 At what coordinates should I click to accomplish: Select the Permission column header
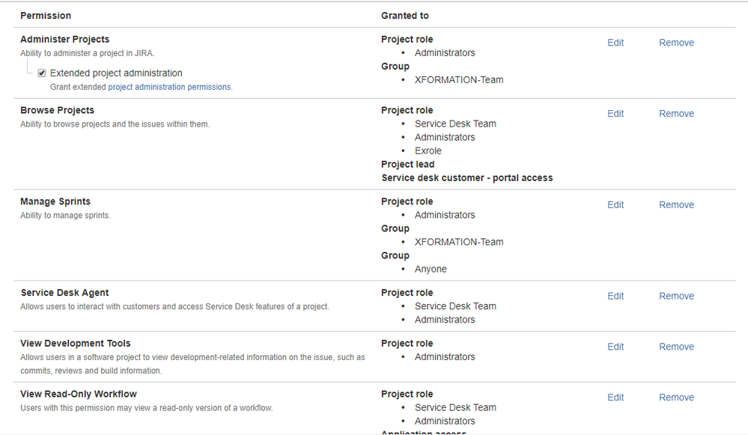46,15
